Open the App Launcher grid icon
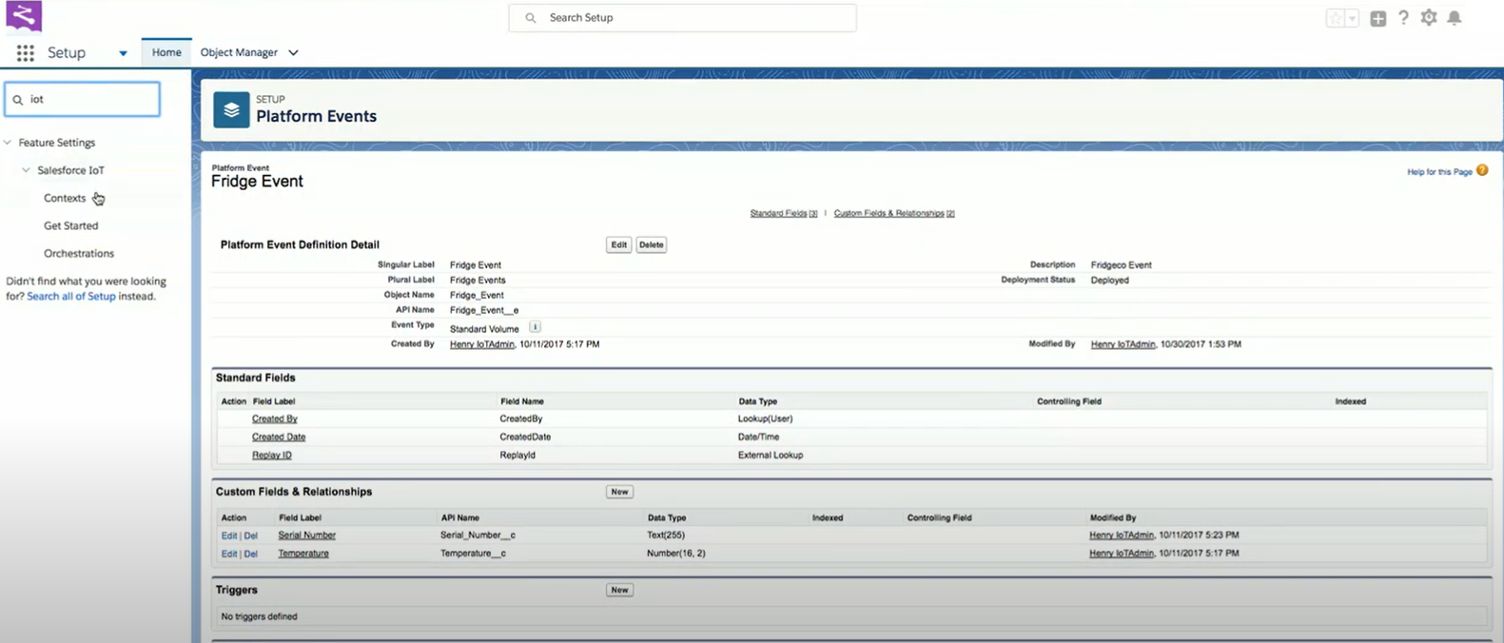The width and height of the screenshot is (1504, 643). point(26,53)
